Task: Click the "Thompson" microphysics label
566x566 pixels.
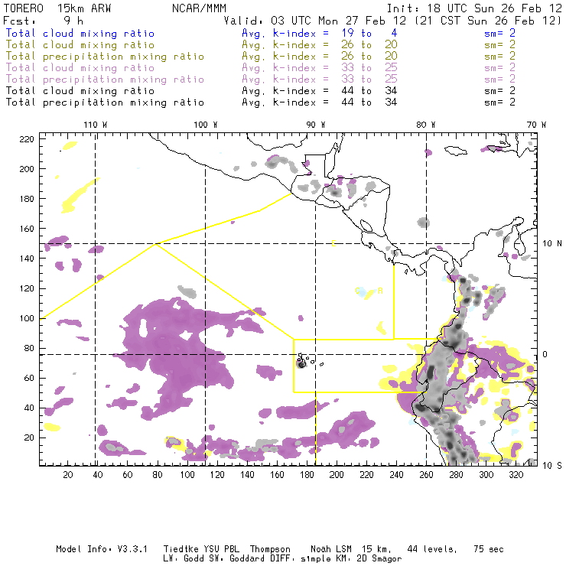Action: 270,550
